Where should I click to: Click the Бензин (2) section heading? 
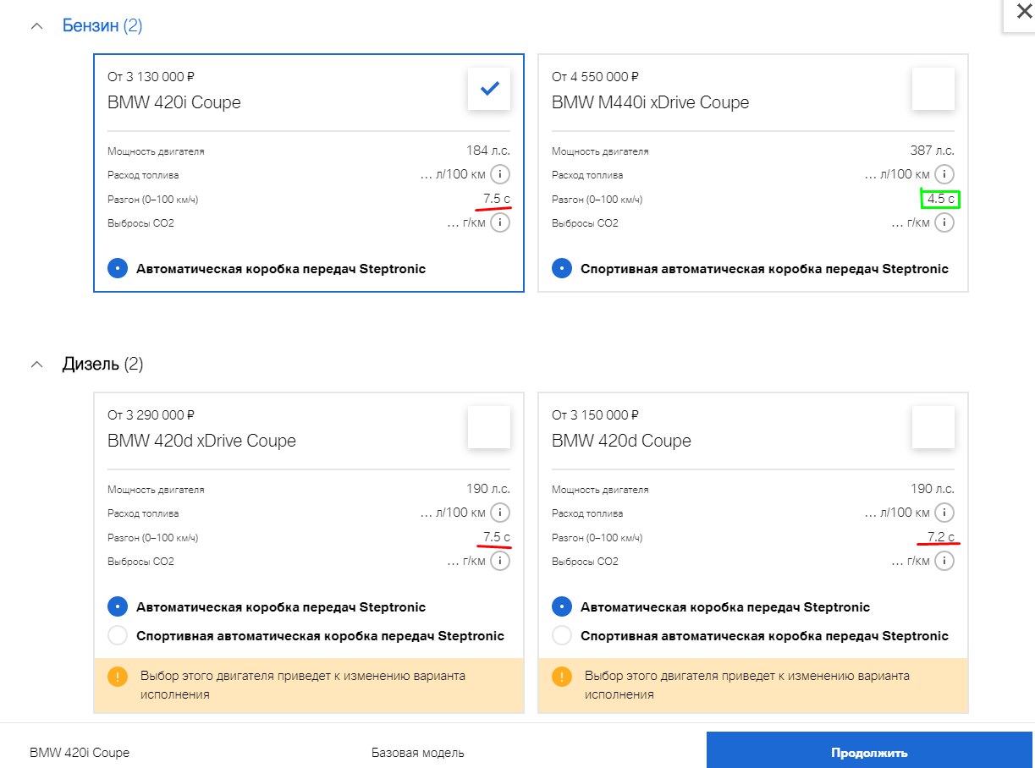coord(102,26)
